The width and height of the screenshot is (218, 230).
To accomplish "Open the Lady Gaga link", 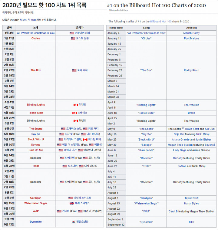I will (x=180, y=150).
